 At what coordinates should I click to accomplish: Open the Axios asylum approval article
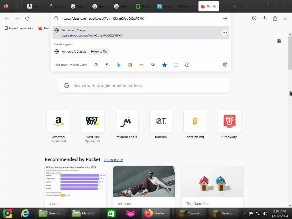click(75, 186)
